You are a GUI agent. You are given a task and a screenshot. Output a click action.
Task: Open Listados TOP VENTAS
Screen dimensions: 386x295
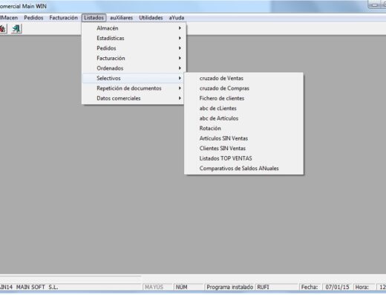point(243,158)
